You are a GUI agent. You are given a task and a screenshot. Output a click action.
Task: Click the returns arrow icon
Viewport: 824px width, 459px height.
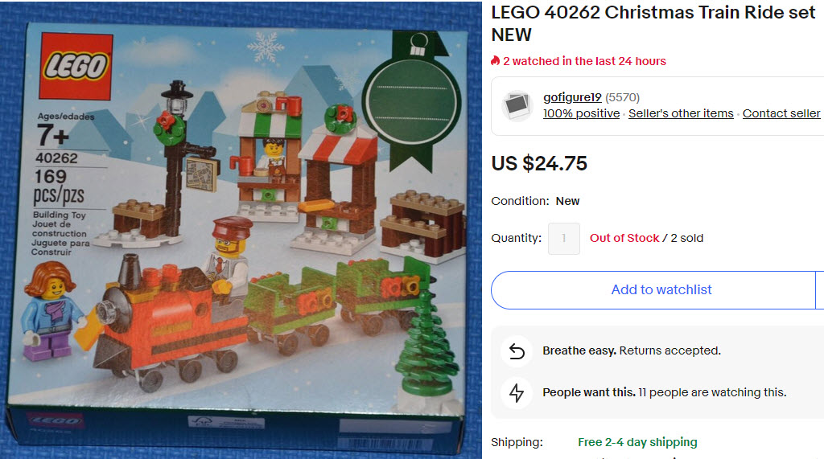(517, 351)
